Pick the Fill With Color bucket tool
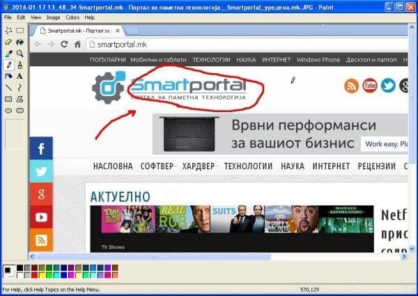Image resolution: width=418 pixels, height=296 pixels. coord(20,42)
